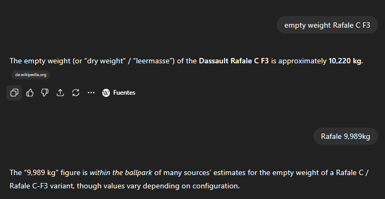The width and height of the screenshot is (385, 199).
Task: Click the word 'configuration.' ending the reply
Action: click(x=216, y=186)
